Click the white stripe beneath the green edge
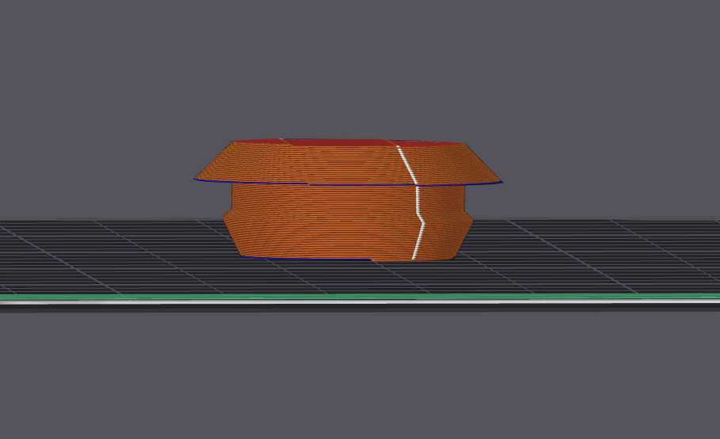The width and height of the screenshot is (720, 439). (x=360, y=302)
